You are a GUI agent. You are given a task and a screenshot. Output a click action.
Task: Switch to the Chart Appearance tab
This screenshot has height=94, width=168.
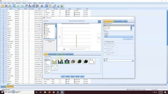click(x=118, y=21)
